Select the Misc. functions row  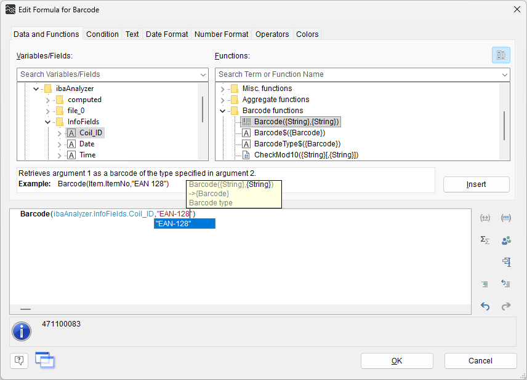(267, 89)
